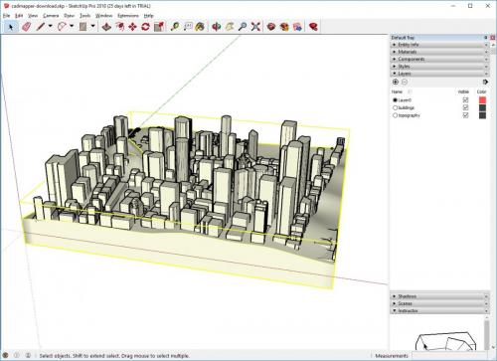Change Layer0 red color swatch
The width and height of the screenshot is (497, 361).
click(x=482, y=99)
